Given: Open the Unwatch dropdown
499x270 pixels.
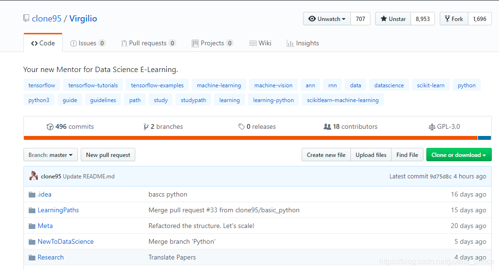Looking at the screenshot, I should 327,19.
